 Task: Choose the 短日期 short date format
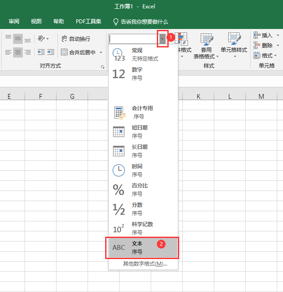click(143, 132)
